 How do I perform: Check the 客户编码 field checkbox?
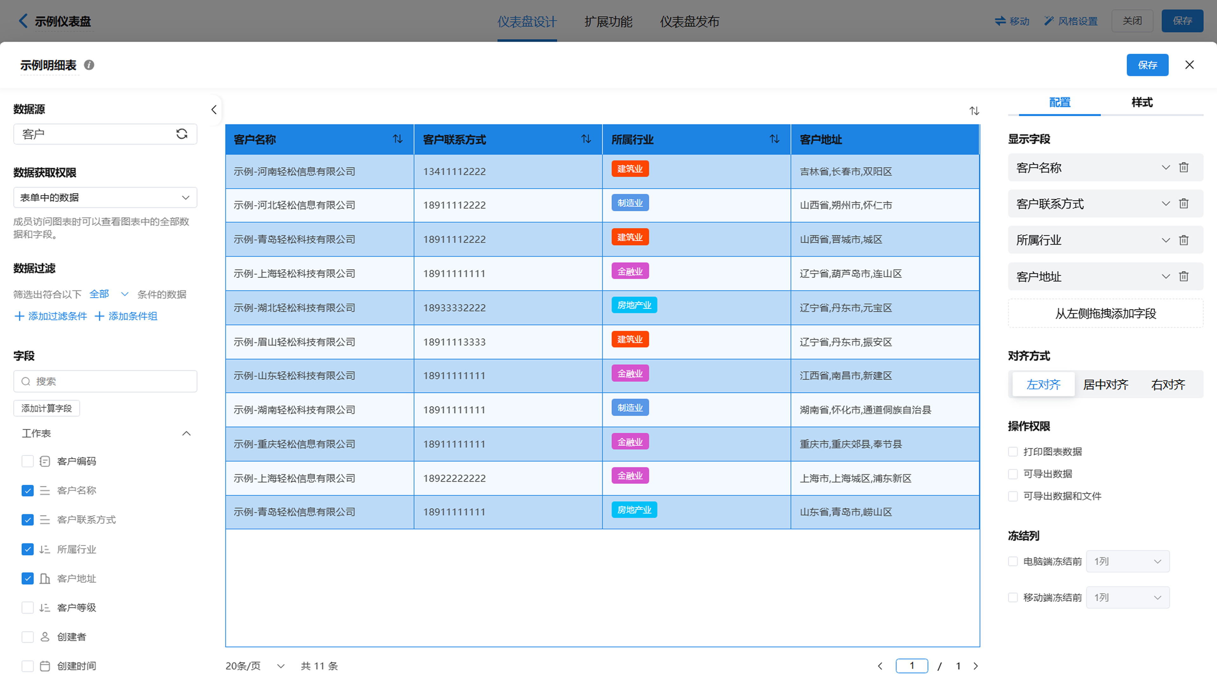pyautogui.click(x=27, y=461)
